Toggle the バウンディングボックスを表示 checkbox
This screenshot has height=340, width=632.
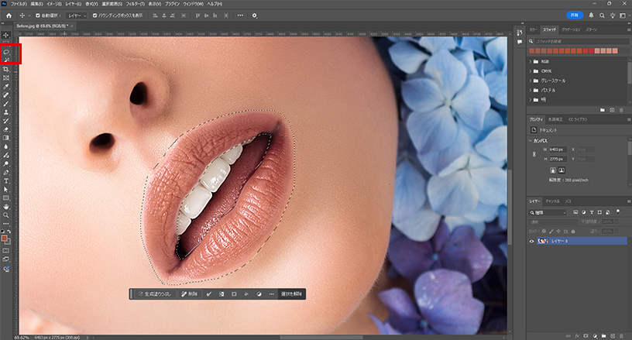(95, 15)
